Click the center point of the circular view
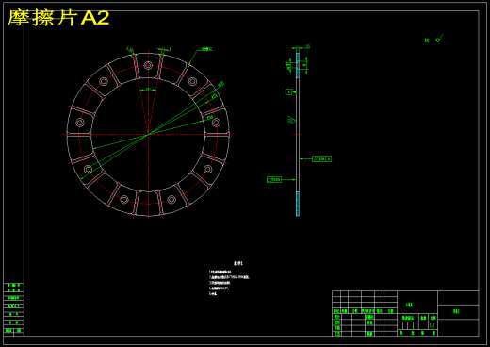490x347 pixels. pos(148,135)
